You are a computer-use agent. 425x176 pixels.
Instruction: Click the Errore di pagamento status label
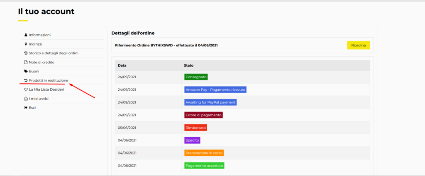pyautogui.click(x=203, y=115)
